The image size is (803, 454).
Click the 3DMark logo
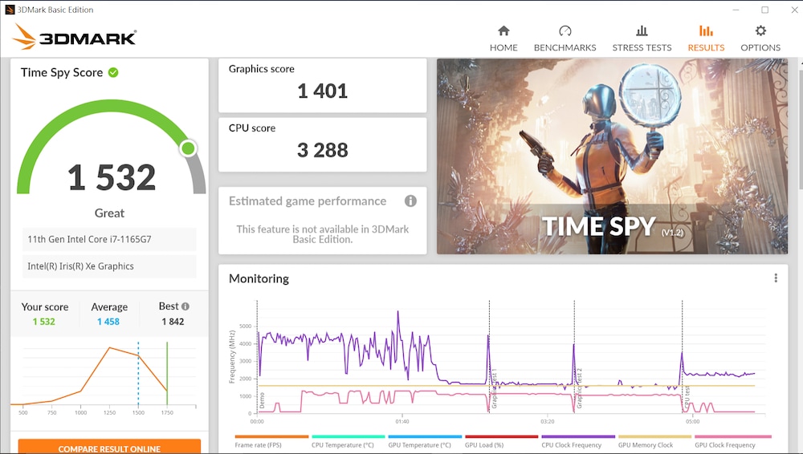point(75,37)
